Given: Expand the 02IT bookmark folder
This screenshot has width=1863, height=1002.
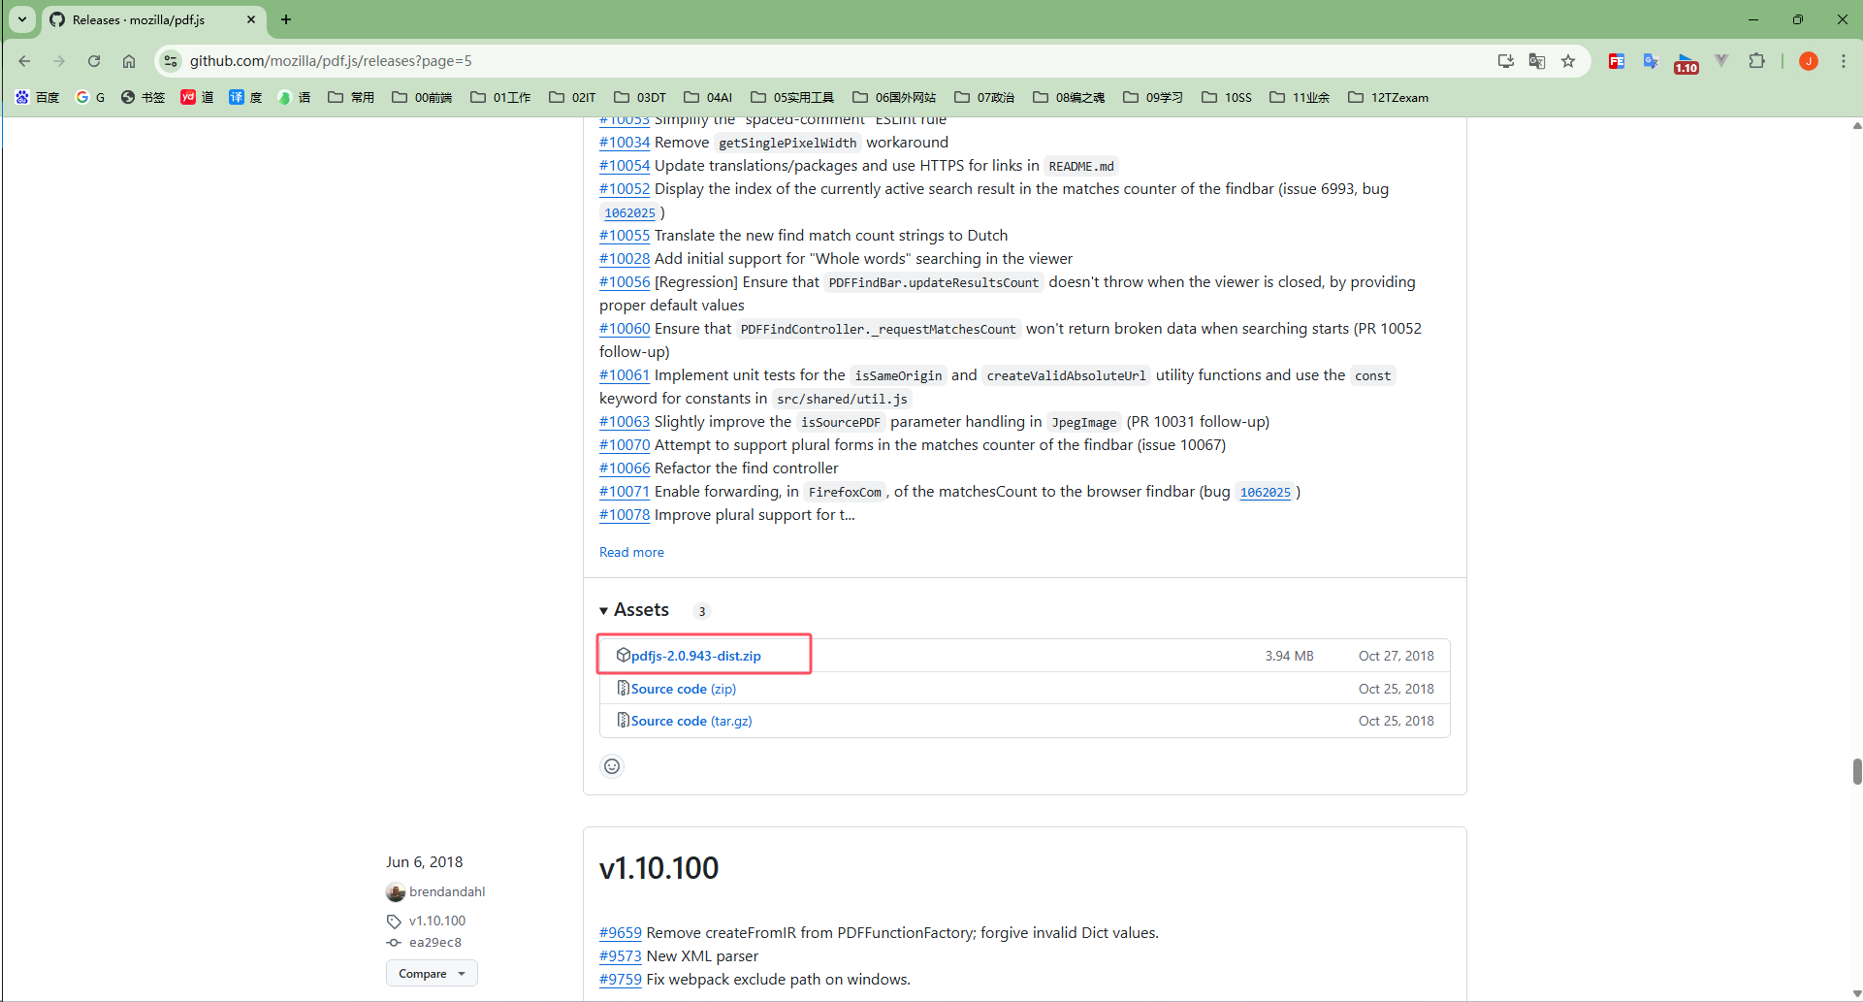Looking at the screenshot, I should coord(572,97).
